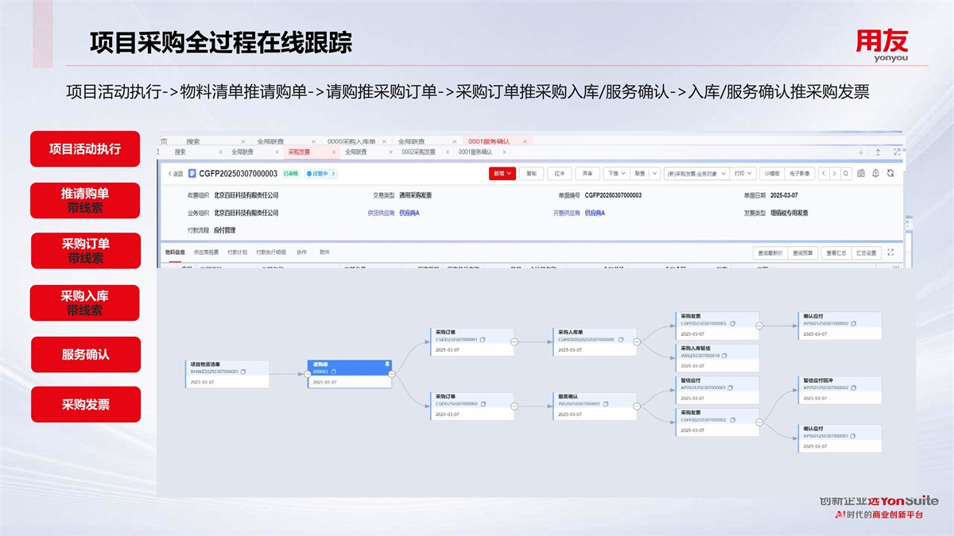The image size is (954, 536).
Task: Copy the 采购入库单 document number
Action: pos(619,339)
